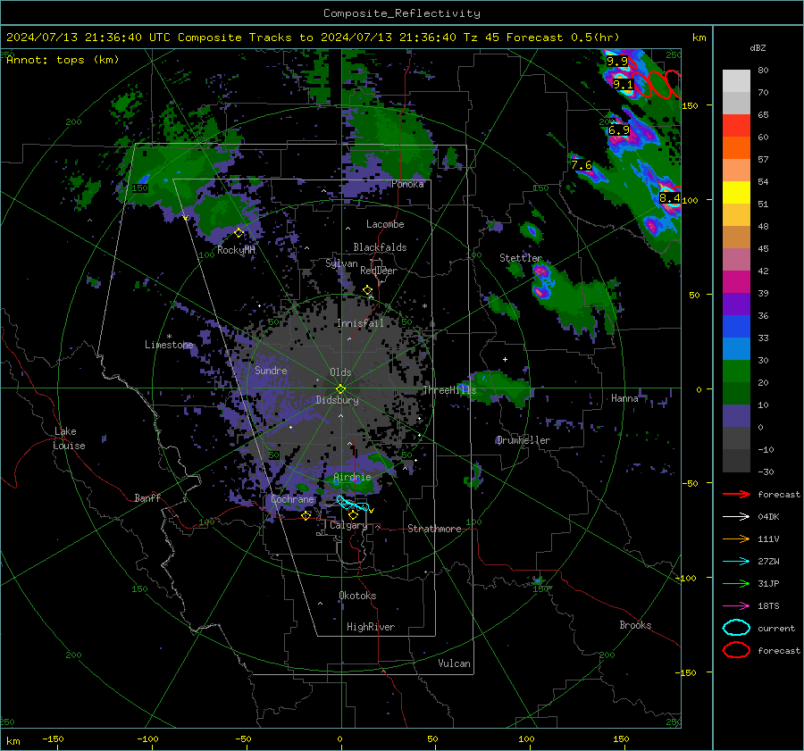
Task: Click the Ponoka city label
Action: pos(407,184)
